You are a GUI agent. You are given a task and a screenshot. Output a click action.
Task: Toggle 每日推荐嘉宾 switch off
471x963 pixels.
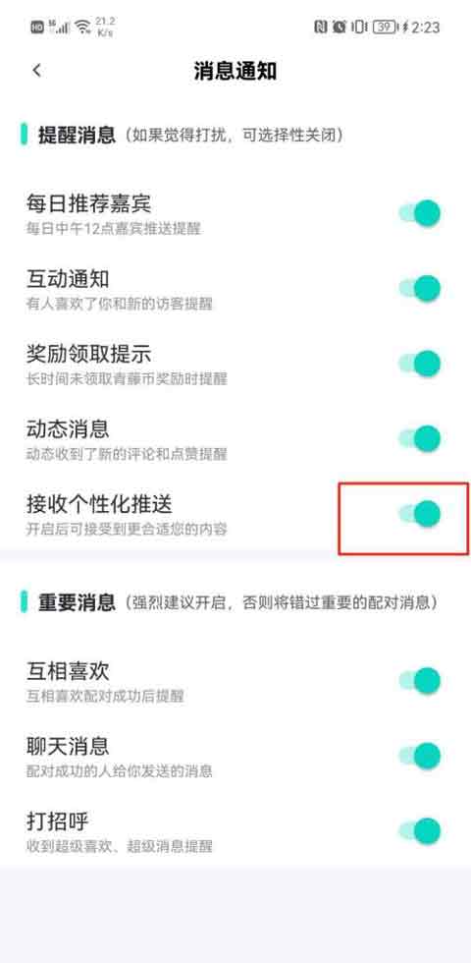click(420, 214)
